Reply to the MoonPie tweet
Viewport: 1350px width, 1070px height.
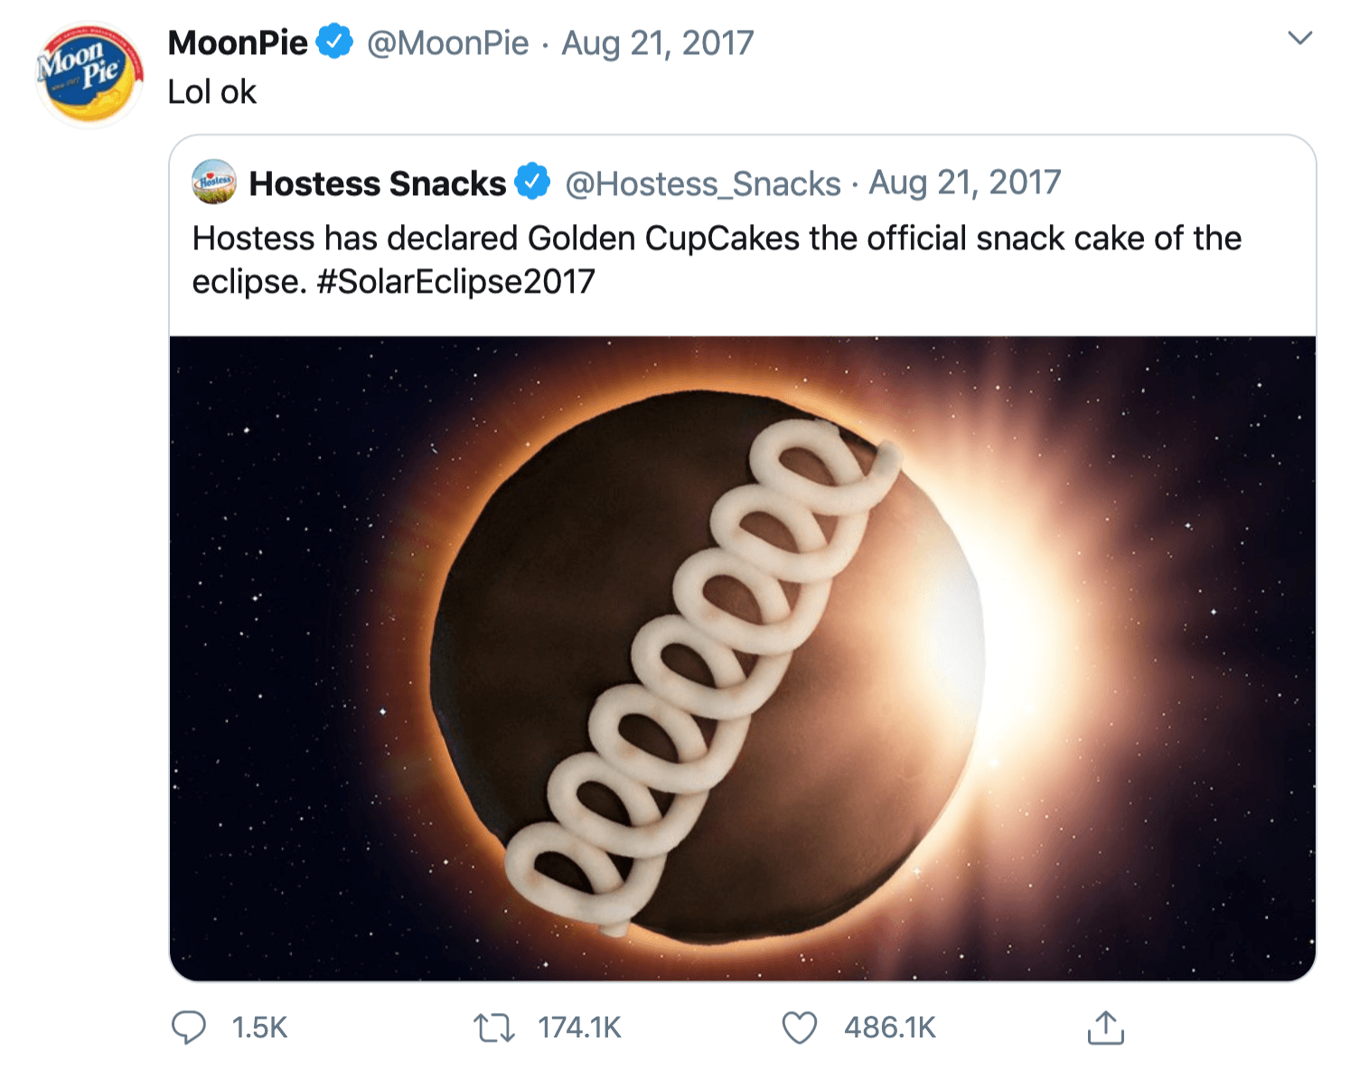click(190, 1027)
